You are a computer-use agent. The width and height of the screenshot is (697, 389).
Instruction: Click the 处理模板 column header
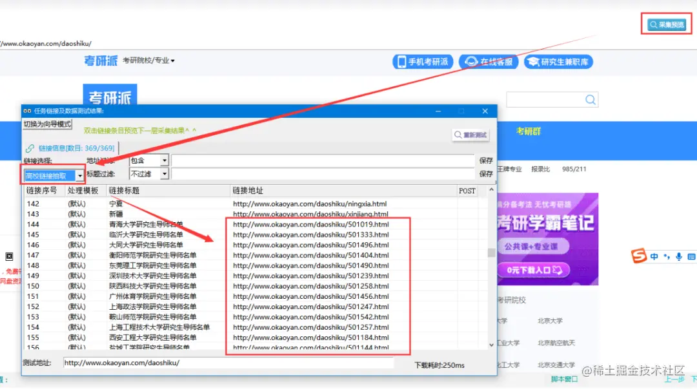[85, 191]
